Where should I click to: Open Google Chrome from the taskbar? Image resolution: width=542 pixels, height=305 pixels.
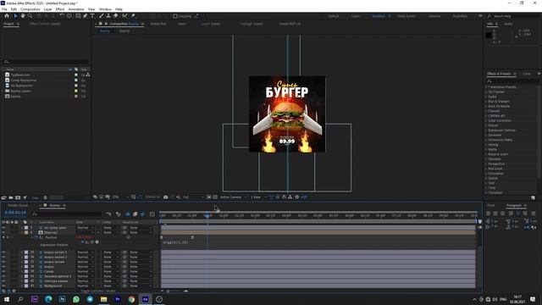tap(131, 299)
